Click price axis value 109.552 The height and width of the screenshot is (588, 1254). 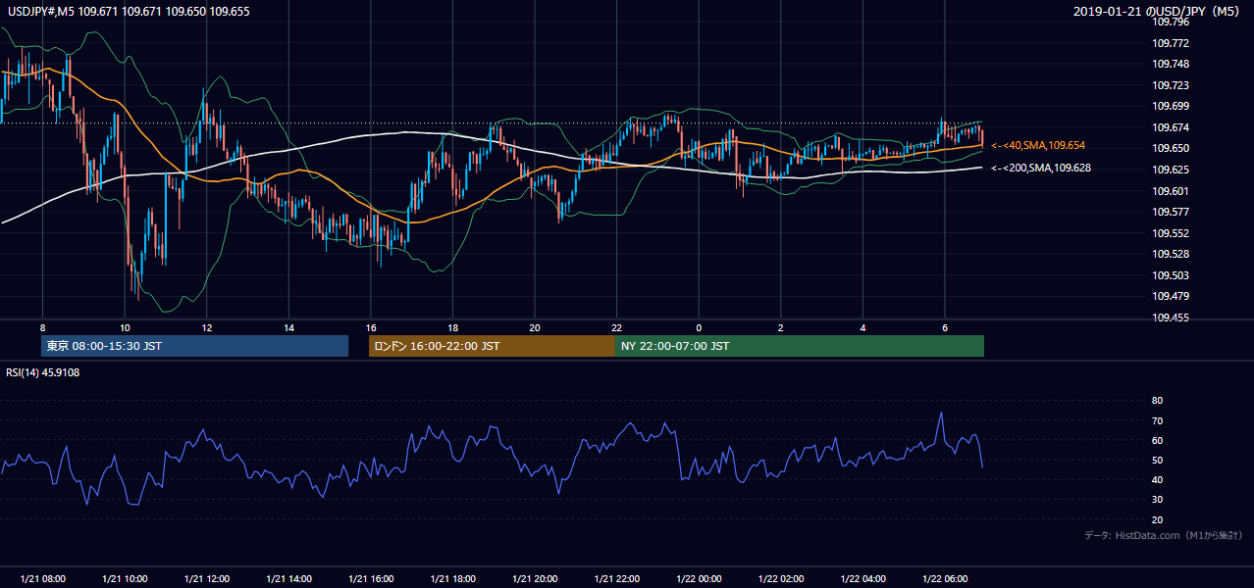(x=1171, y=233)
